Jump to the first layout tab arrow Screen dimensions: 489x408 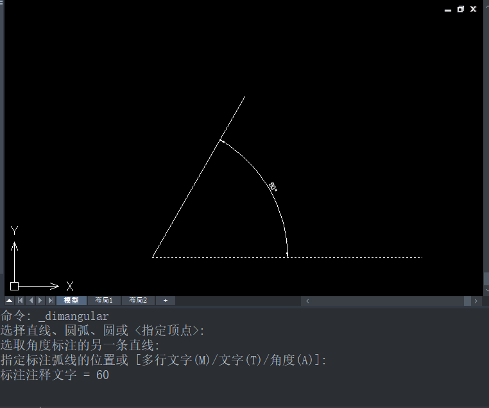click(x=21, y=301)
